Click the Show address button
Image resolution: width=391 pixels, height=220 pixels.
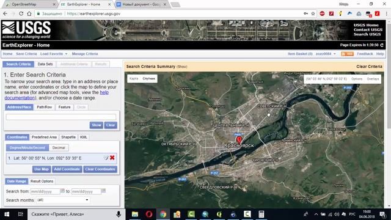(x=97, y=125)
